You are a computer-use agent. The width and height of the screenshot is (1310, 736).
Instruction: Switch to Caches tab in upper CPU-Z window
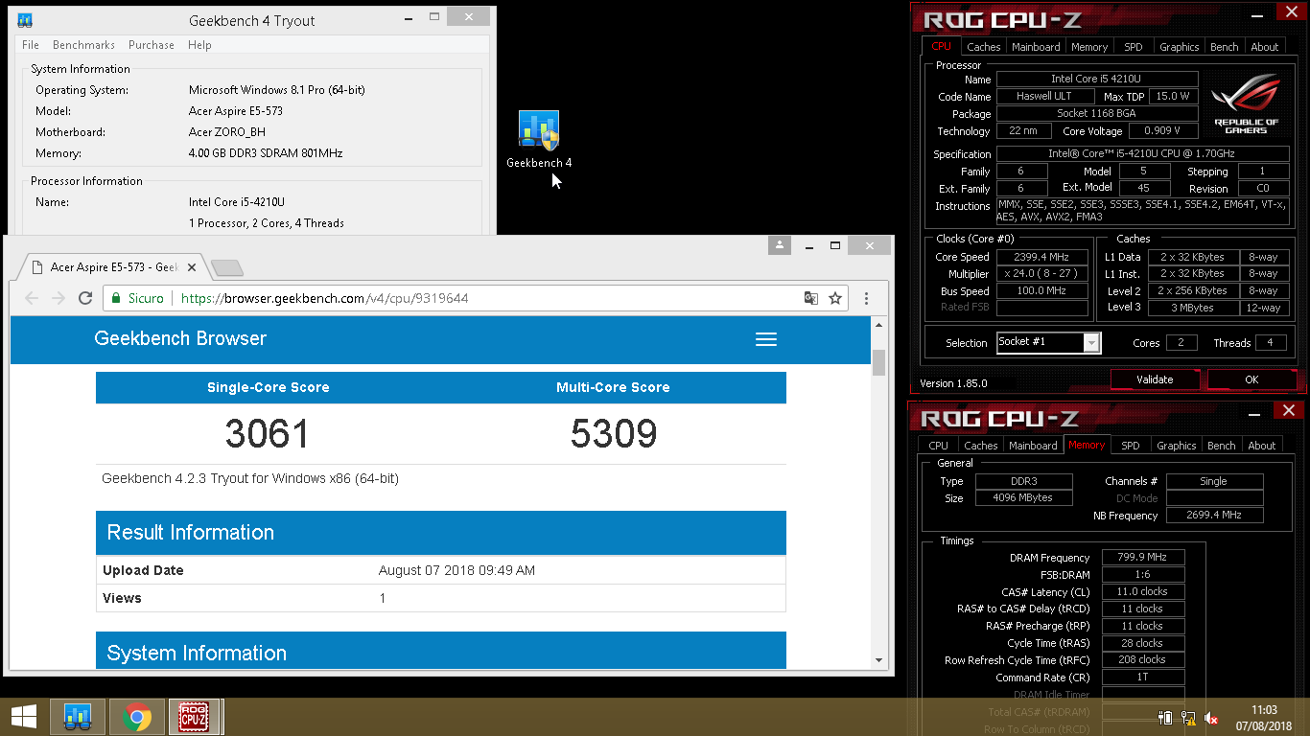pyautogui.click(x=983, y=47)
